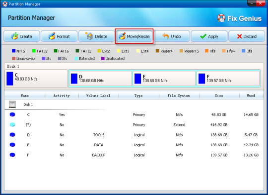
Task: Click the Fix Genius lifebuoy logo
Action: pos(221,18)
